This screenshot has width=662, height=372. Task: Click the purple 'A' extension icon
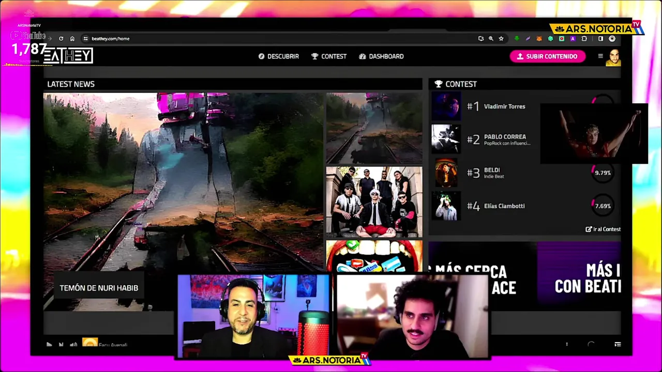(573, 38)
